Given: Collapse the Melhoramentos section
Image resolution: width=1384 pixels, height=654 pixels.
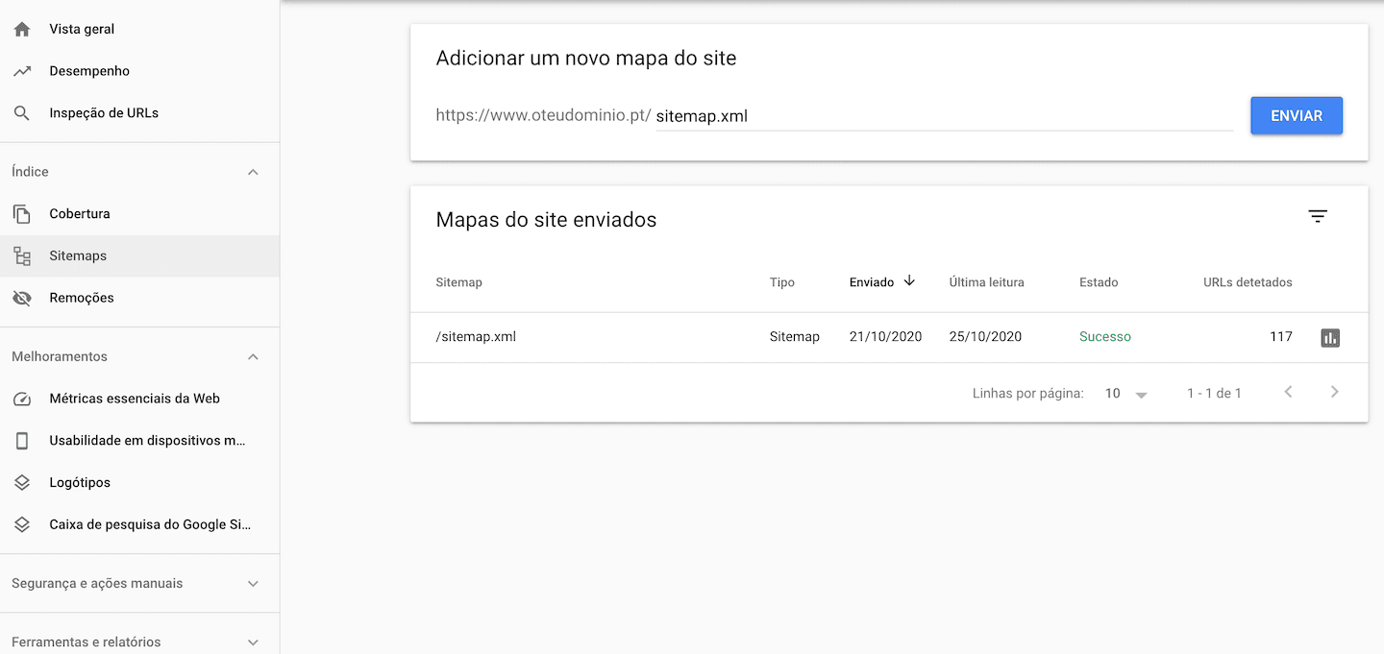Looking at the screenshot, I should [252, 356].
